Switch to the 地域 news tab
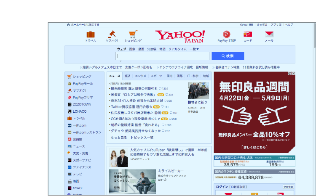The image size is (316, 196). [206, 76]
